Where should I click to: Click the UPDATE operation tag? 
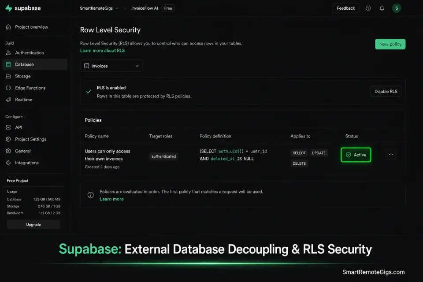coord(319,153)
